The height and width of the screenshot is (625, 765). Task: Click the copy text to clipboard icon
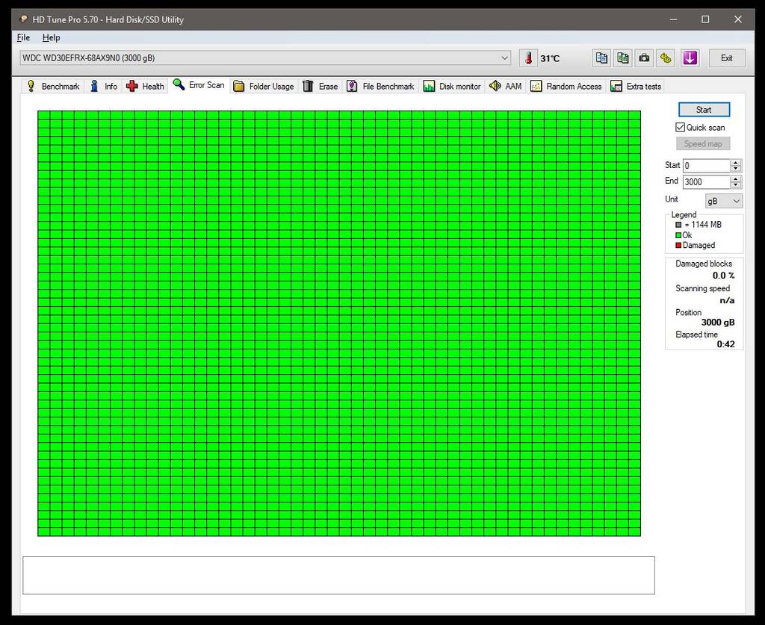(x=601, y=58)
